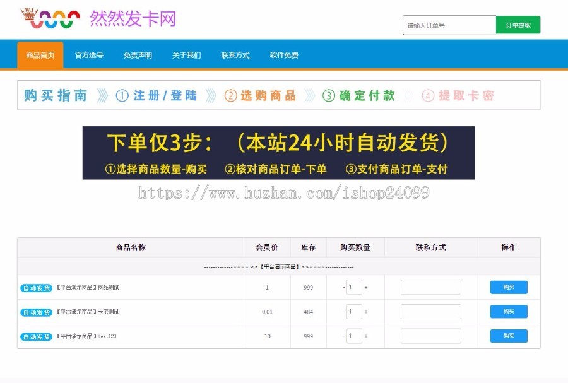The height and width of the screenshot is (383, 568).
Task: Increase quantity for test123 with plus
Action: pyautogui.click(x=366, y=336)
